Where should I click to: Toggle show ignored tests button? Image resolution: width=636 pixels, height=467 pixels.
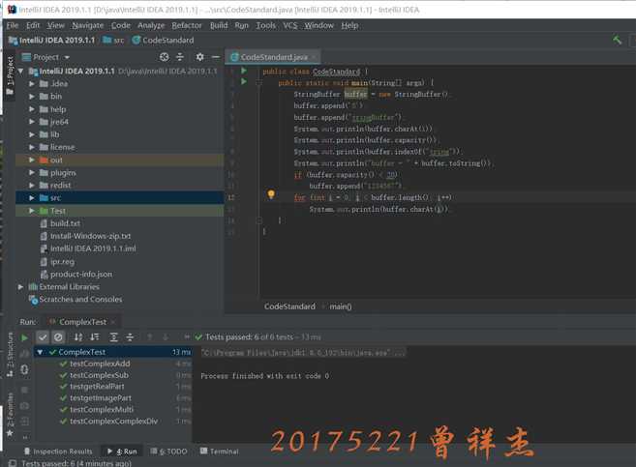58,337
